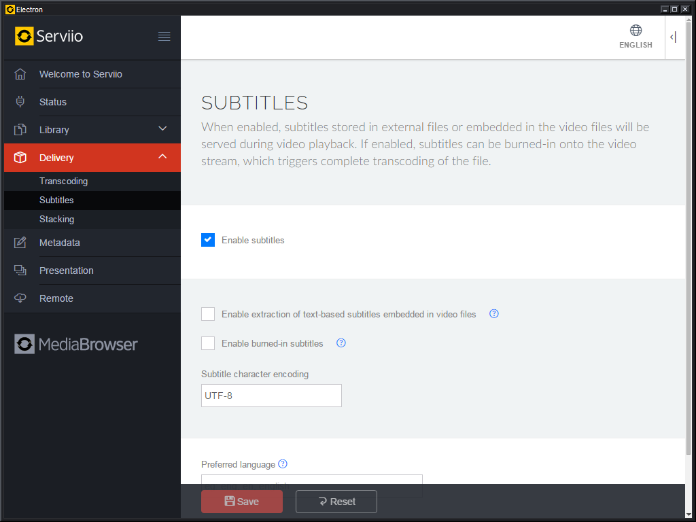Click the home icon beside Welcome to Serviio
The height and width of the screenshot is (522, 696).
coord(20,74)
